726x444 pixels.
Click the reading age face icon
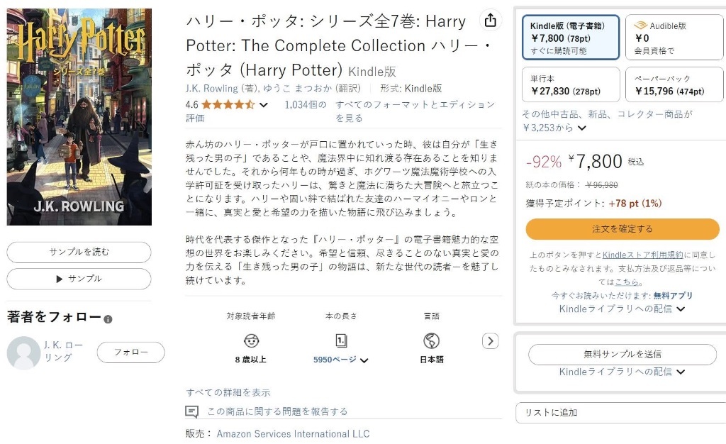point(251,340)
